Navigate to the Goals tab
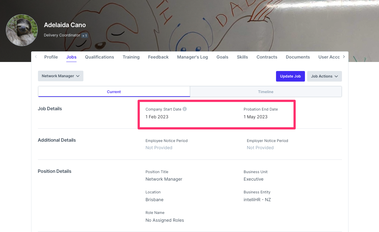The height and width of the screenshot is (232, 379). pos(222,57)
